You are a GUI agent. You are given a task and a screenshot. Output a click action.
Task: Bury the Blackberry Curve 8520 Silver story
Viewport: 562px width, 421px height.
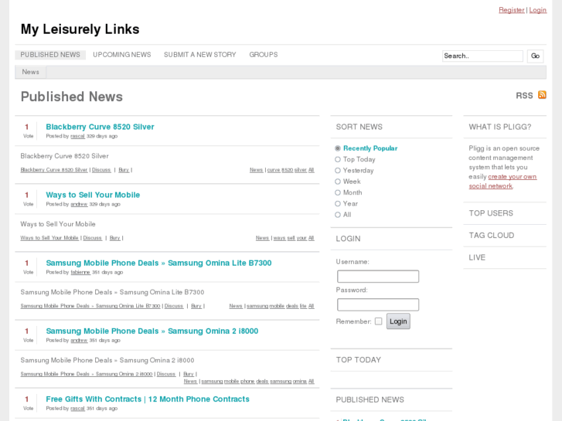(124, 170)
